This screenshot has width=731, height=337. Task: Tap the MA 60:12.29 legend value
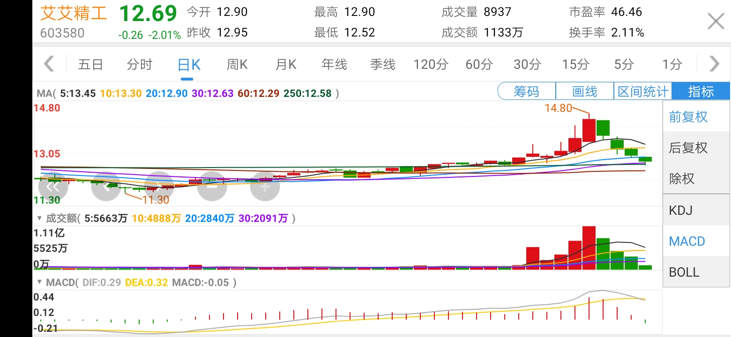258,93
